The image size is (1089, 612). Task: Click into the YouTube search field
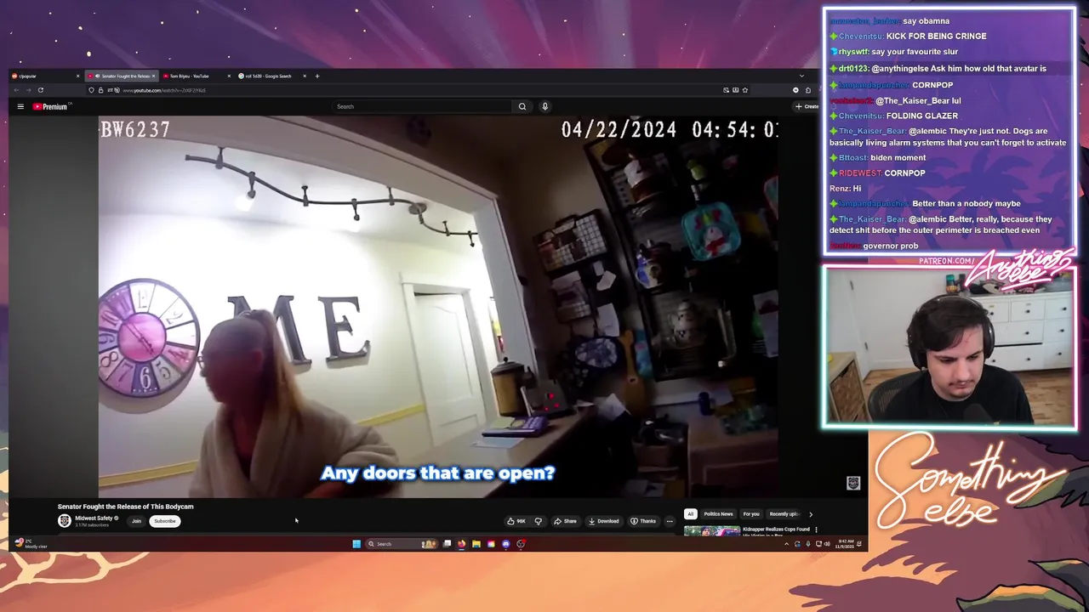[x=423, y=106]
